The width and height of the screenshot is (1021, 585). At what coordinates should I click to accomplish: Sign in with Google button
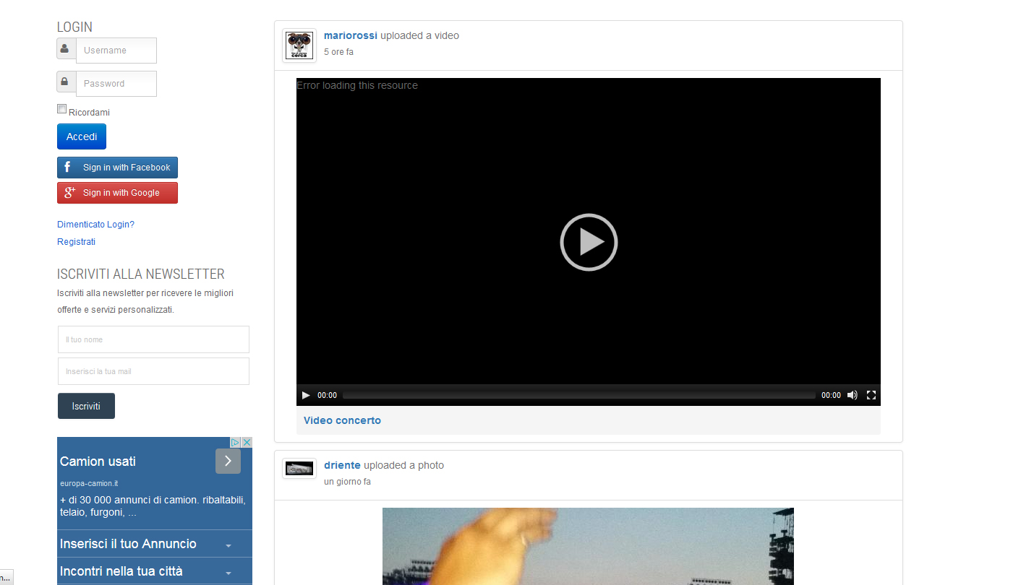117,193
